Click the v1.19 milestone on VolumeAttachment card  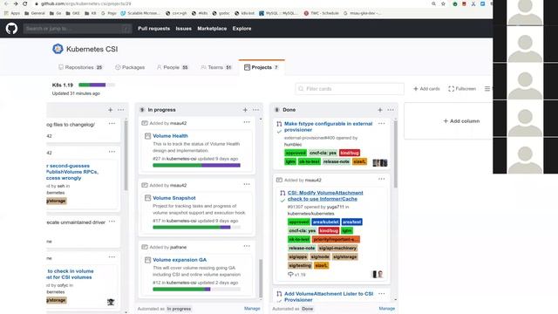pyautogui.click(x=296, y=275)
